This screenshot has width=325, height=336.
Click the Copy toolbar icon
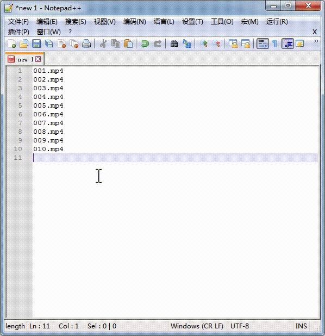[116, 43]
